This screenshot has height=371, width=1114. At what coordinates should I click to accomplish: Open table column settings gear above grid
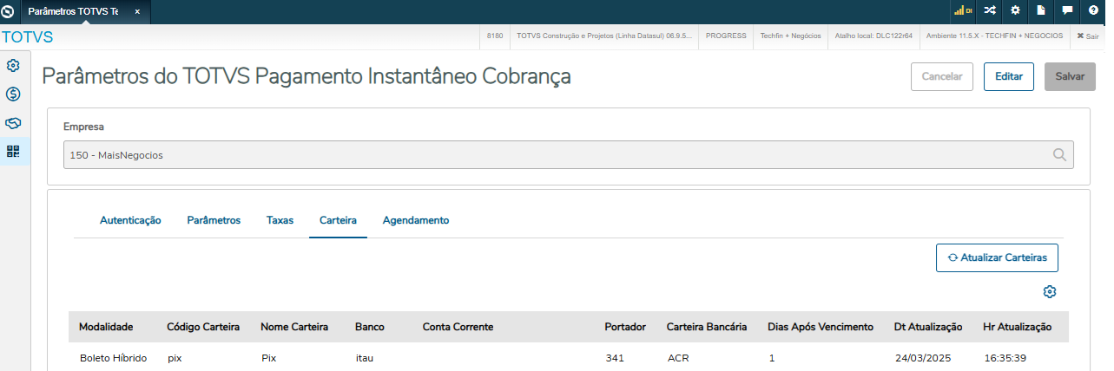tap(1050, 291)
